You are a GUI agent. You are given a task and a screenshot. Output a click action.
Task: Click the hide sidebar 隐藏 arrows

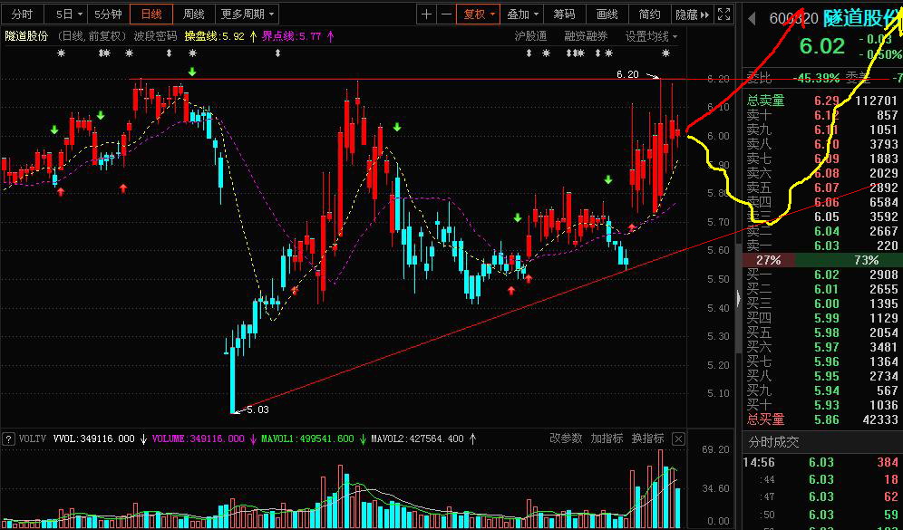[694, 14]
